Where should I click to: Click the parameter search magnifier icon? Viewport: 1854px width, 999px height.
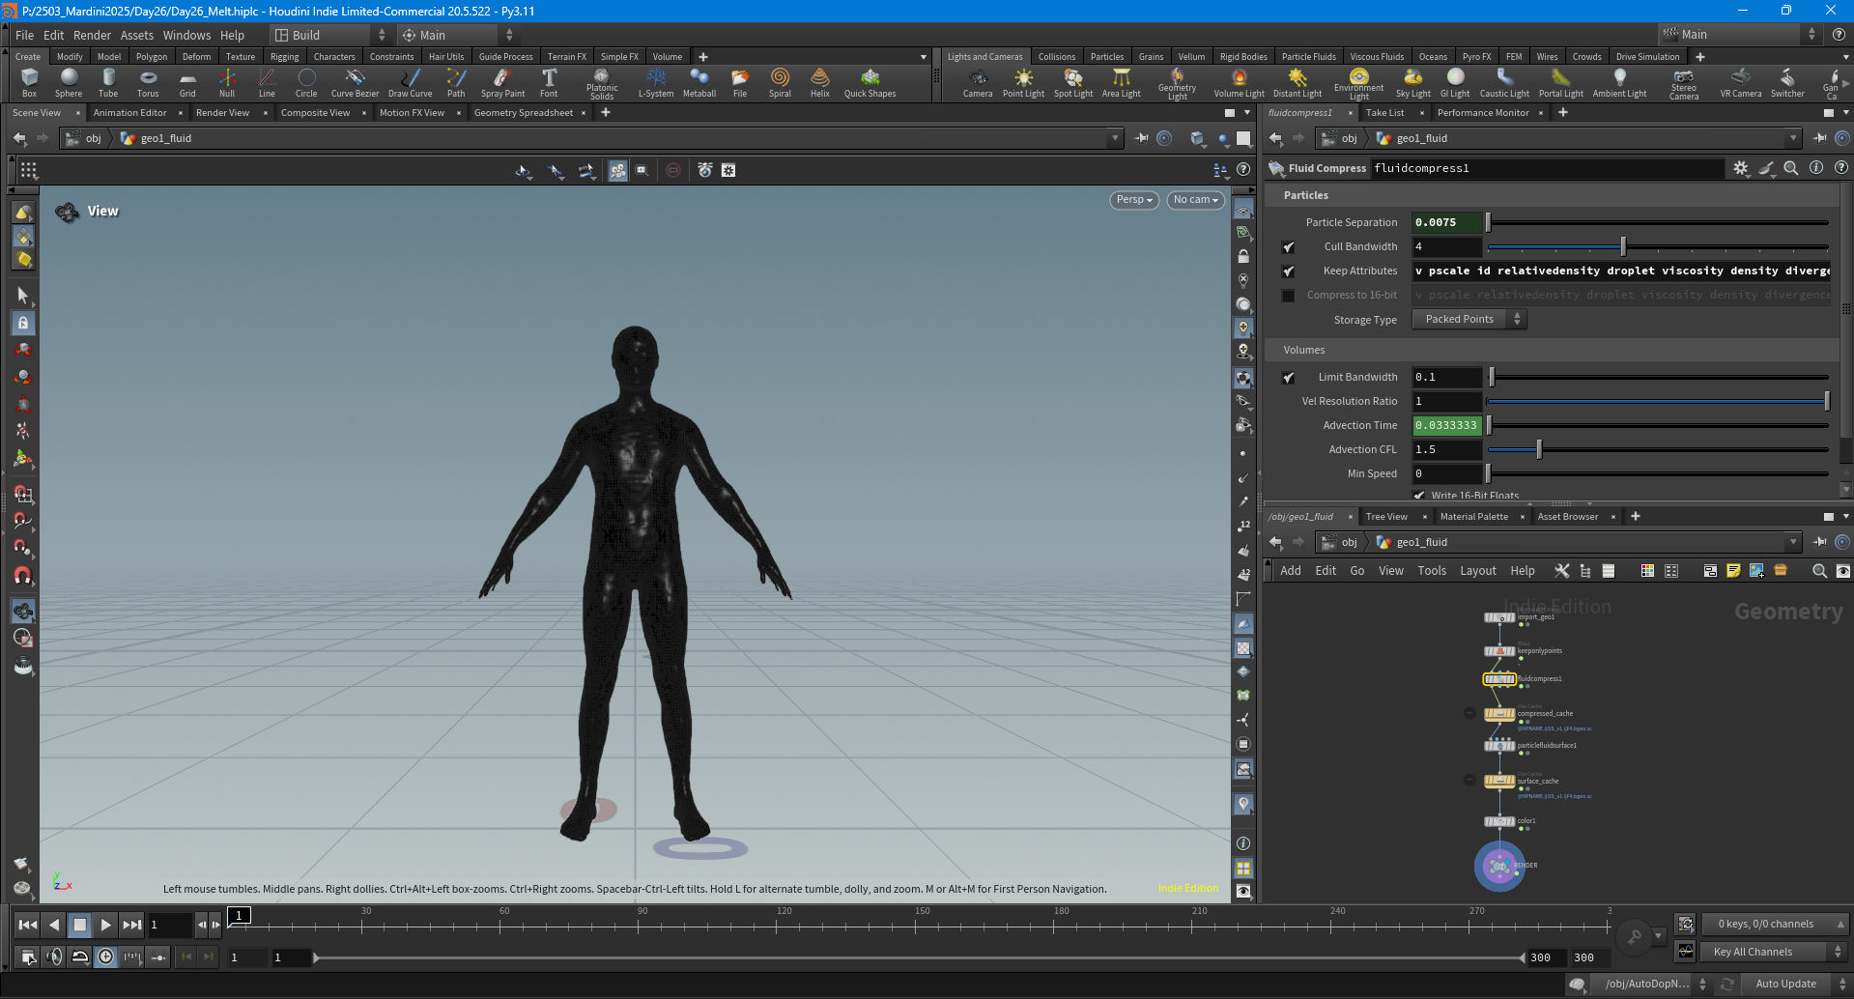1791,168
